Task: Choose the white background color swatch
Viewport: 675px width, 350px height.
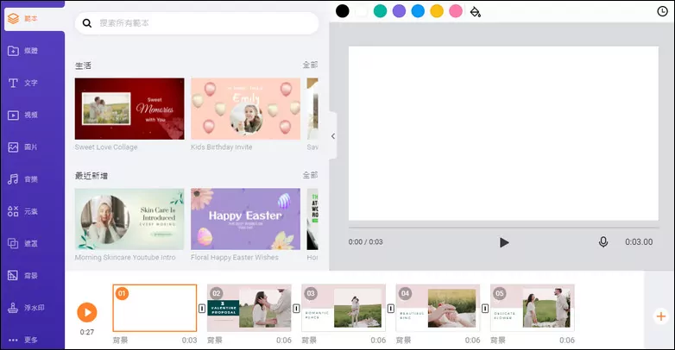Action: coord(361,11)
